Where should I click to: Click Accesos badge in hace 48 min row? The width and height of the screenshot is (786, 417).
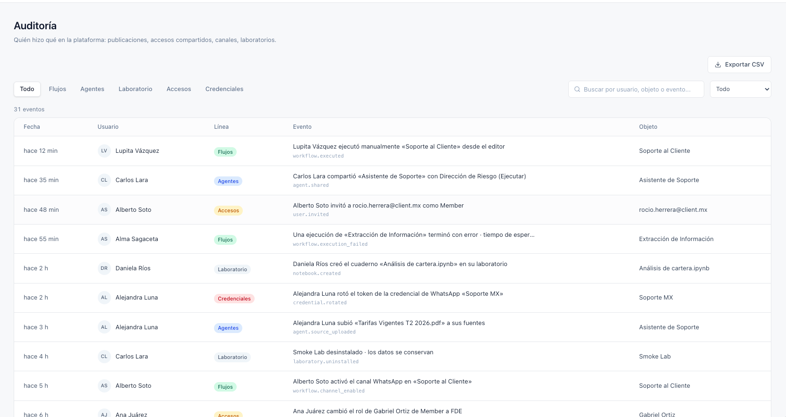coord(228,210)
